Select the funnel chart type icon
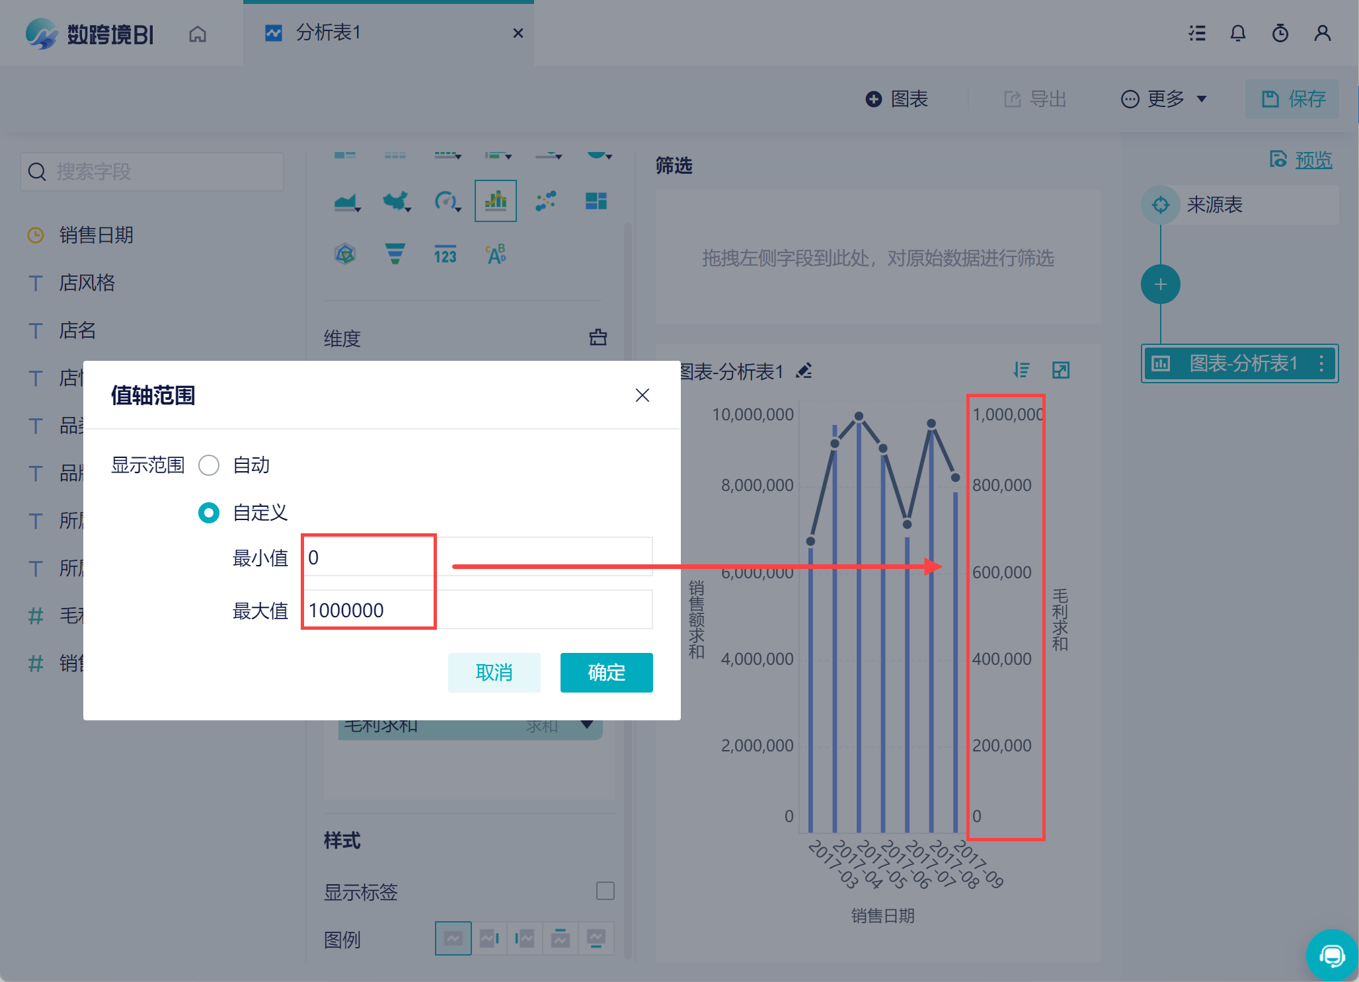1359x982 pixels. tap(395, 254)
